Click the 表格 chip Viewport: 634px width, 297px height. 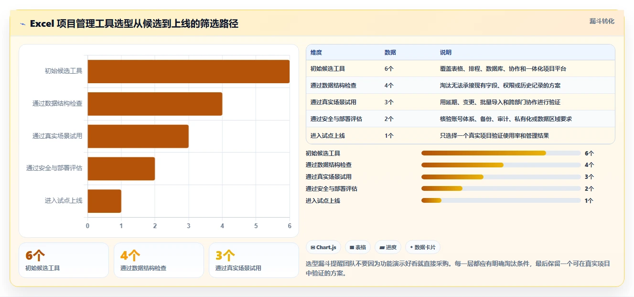(x=358, y=247)
